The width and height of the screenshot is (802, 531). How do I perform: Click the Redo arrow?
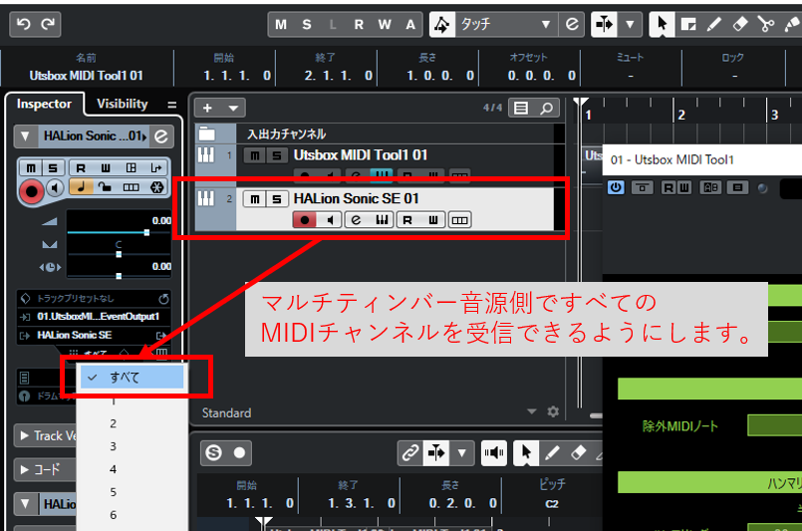click(48, 24)
